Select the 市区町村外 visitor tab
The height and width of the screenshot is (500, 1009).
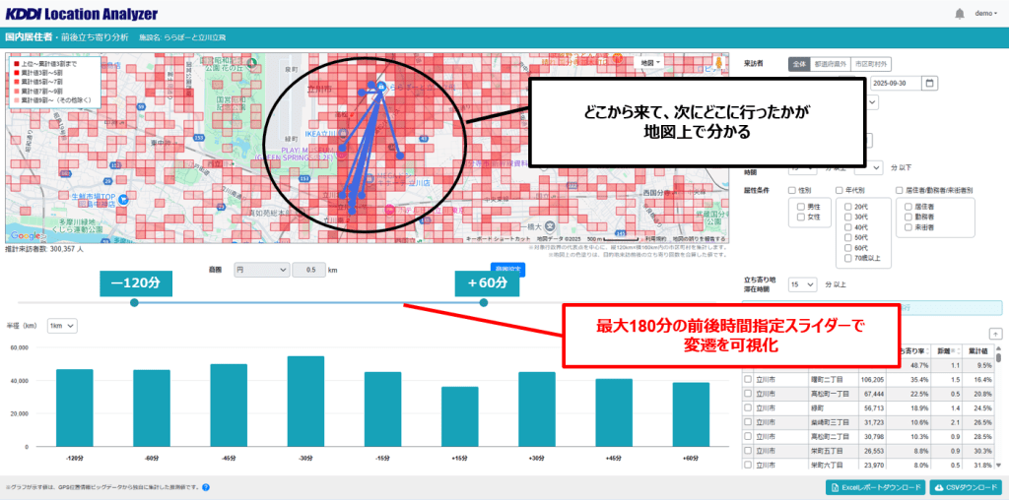coord(871,64)
